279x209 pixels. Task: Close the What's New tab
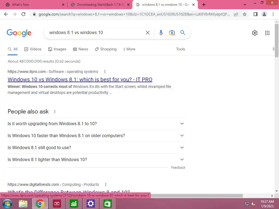(63, 5)
